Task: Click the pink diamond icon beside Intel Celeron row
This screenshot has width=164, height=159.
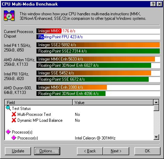Action: pyautogui.click(x=14, y=138)
